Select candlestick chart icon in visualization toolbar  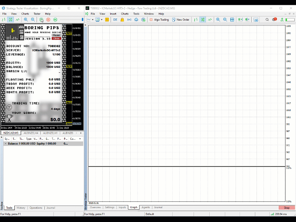tap(11, 19)
